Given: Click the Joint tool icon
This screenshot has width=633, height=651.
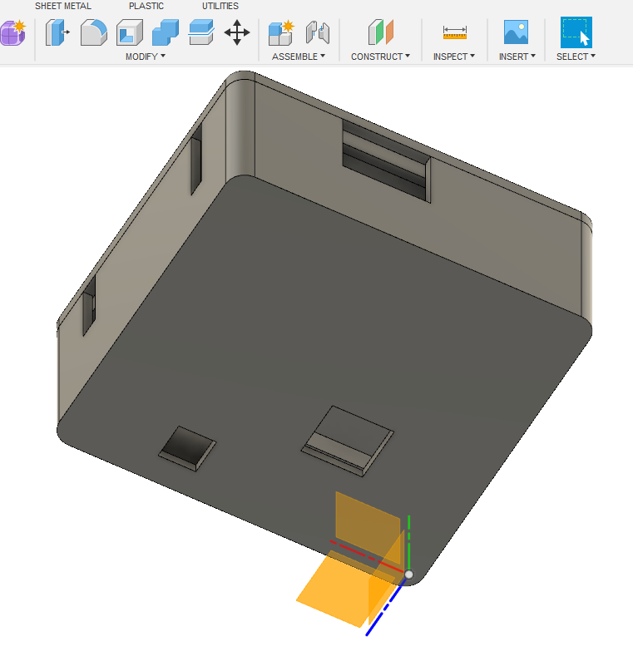Looking at the screenshot, I should 318,32.
